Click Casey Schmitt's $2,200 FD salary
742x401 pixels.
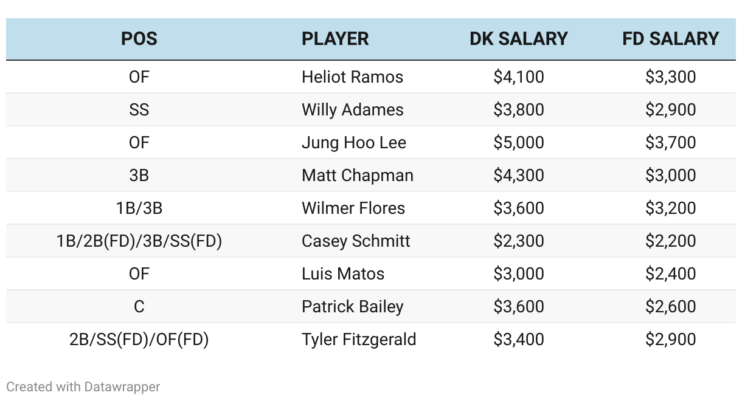(x=670, y=241)
